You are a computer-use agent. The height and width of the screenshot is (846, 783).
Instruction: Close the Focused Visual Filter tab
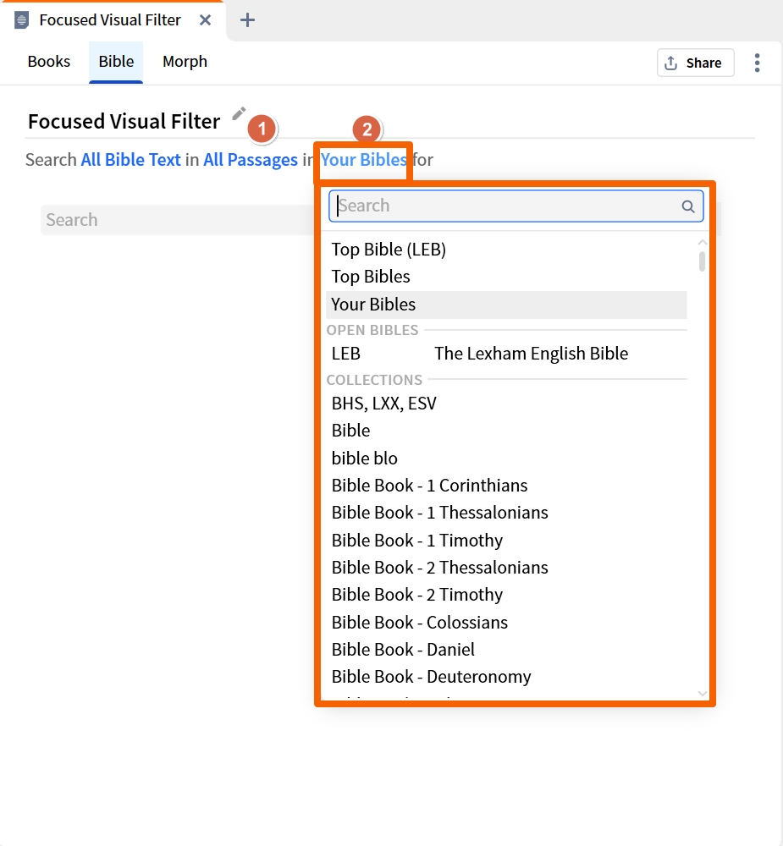[x=205, y=20]
